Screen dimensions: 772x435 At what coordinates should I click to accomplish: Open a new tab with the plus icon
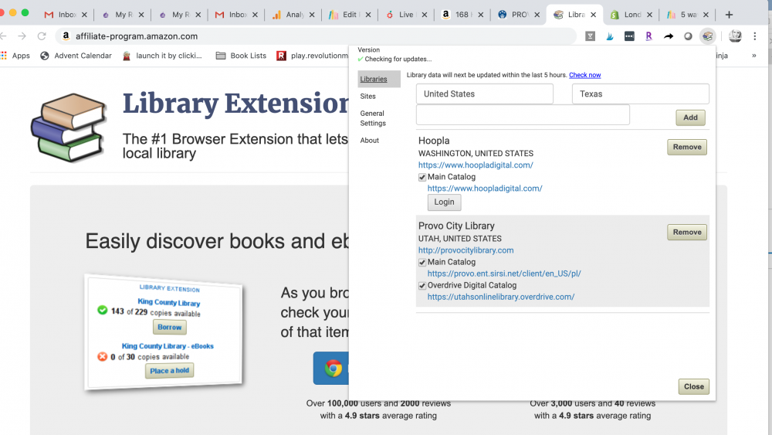[x=730, y=15]
